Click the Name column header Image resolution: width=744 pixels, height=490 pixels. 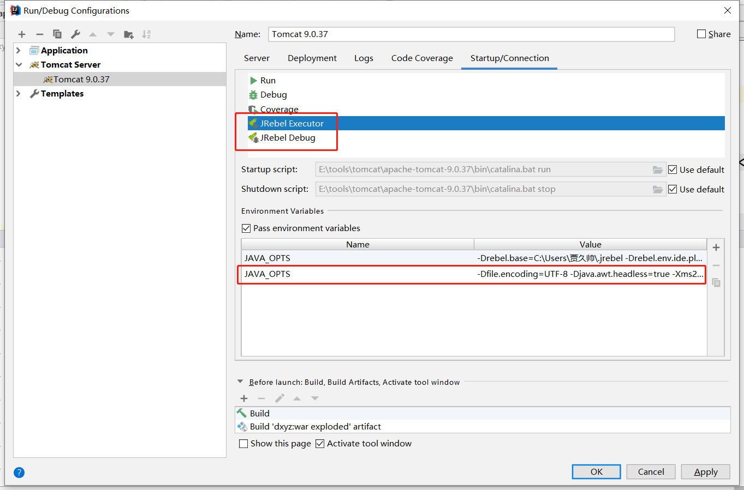pos(358,244)
